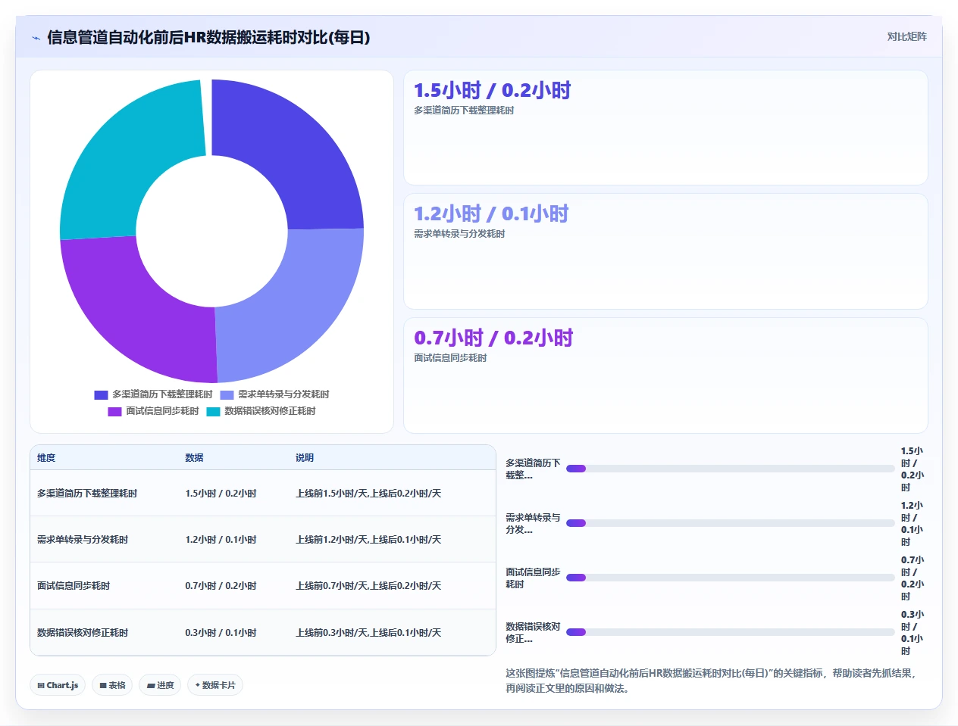The image size is (958, 726).
Task: Toggle the 面试信息同步耗时 legend item
Action: coord(153,411)
